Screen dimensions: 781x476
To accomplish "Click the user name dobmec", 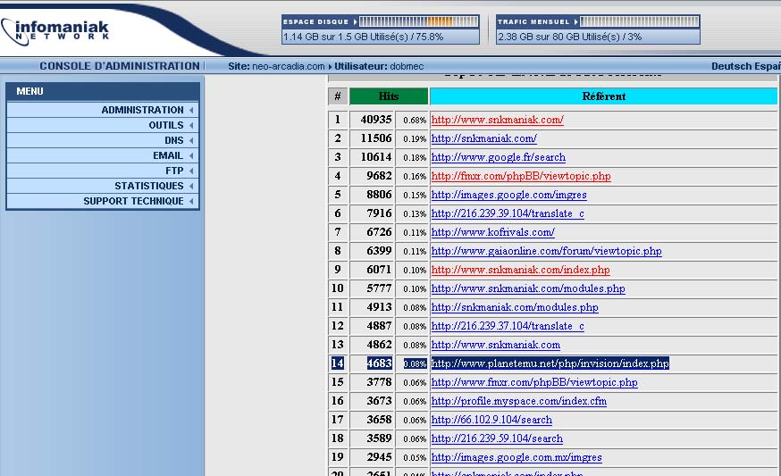I will pos(407,66).
